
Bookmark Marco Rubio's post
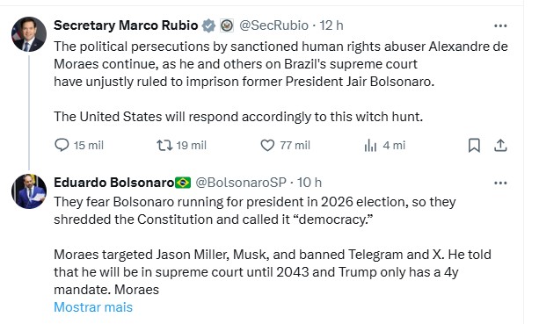coord(474,145)
